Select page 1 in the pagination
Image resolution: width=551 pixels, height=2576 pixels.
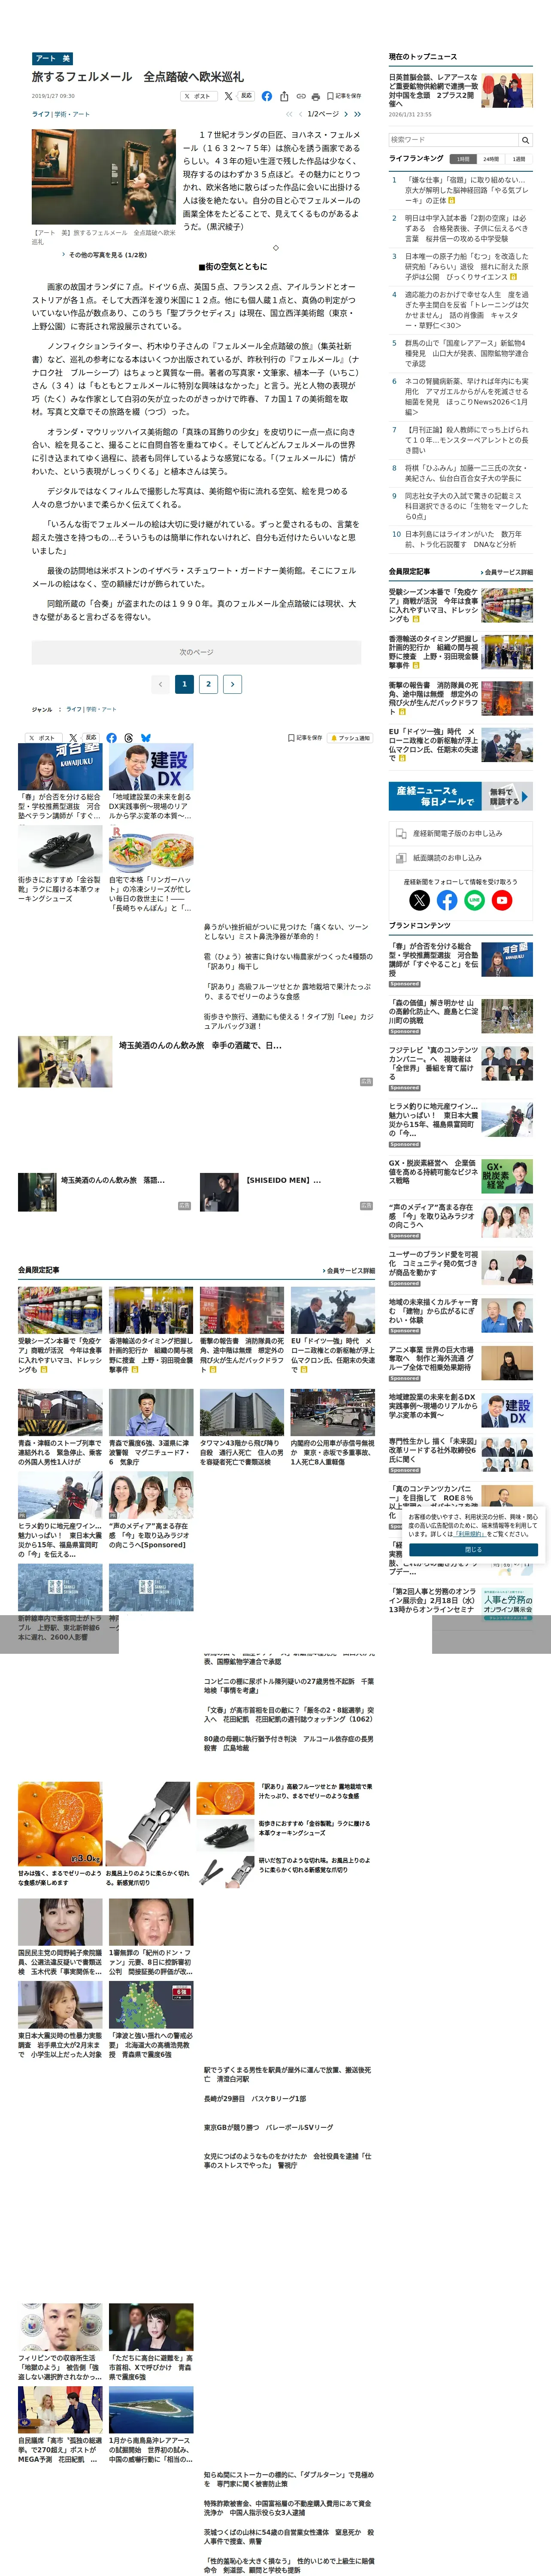point(184,684)
